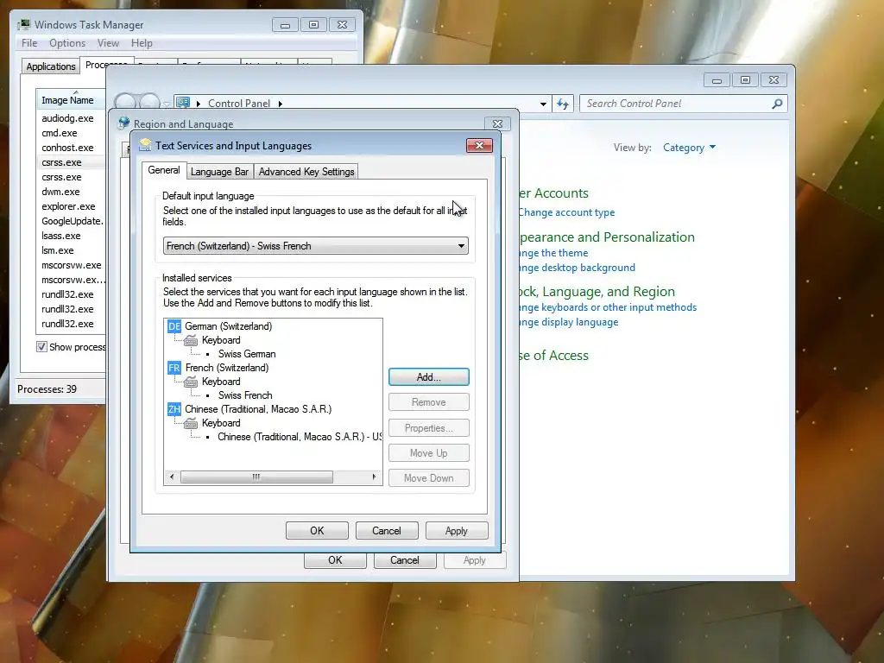The width and height of the screenshot is (884, 663).
Task: Select mscorsvw.exe in the process list
Action: pos(71,265)
